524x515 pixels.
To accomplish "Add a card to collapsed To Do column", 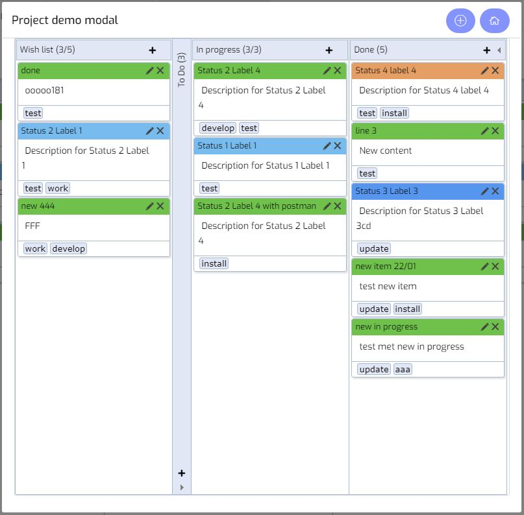I will (x=182, y=473).
